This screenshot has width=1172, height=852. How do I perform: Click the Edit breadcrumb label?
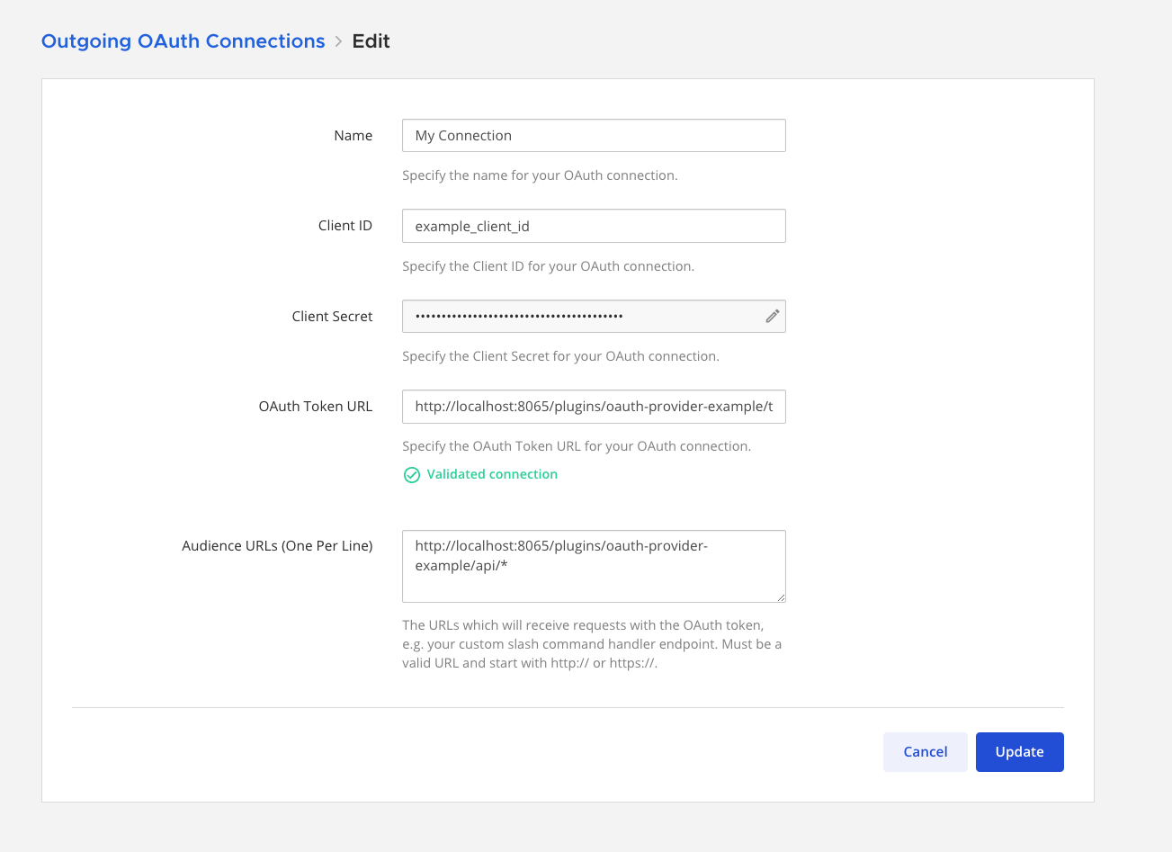click(371, 41)
